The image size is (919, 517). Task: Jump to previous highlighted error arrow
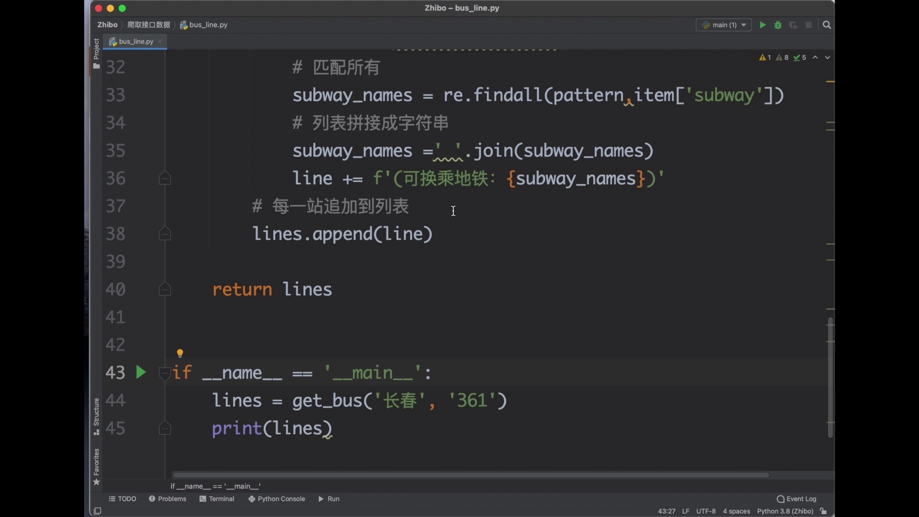tap(815, 57)
